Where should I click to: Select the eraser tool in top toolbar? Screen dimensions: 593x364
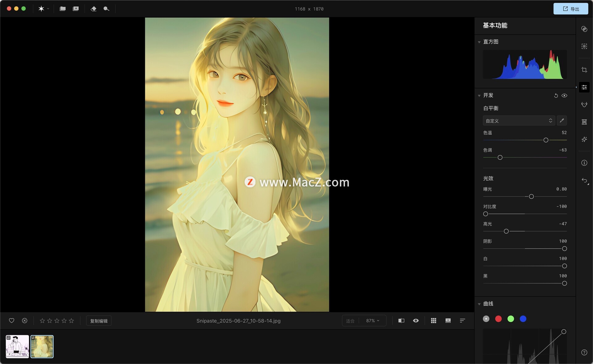(x=94, y=9)
